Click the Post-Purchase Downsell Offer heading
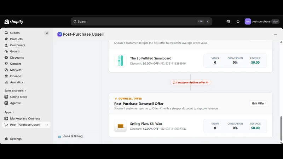This screenshot has height=159, width=283. tap(139, 104)
